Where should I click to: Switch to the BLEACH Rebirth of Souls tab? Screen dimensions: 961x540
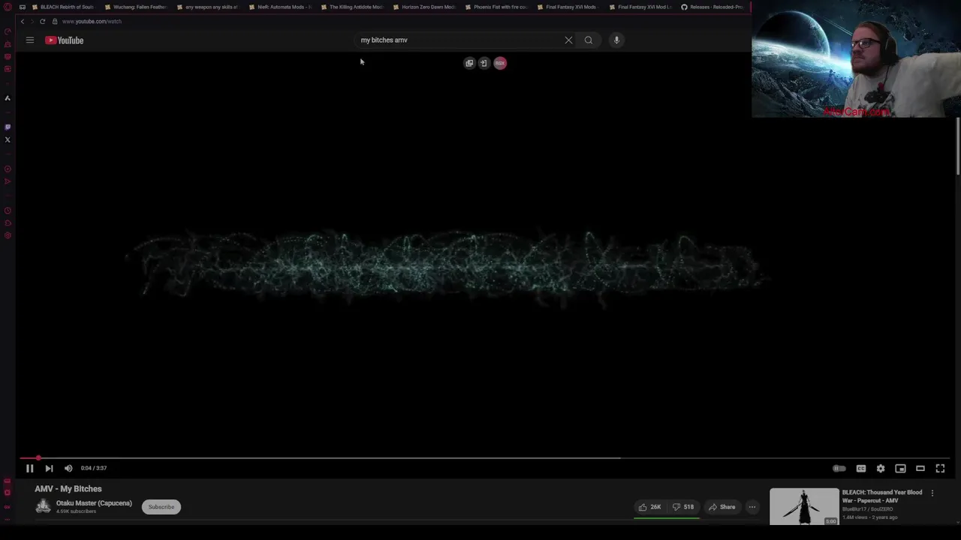[x=63, y=7]
